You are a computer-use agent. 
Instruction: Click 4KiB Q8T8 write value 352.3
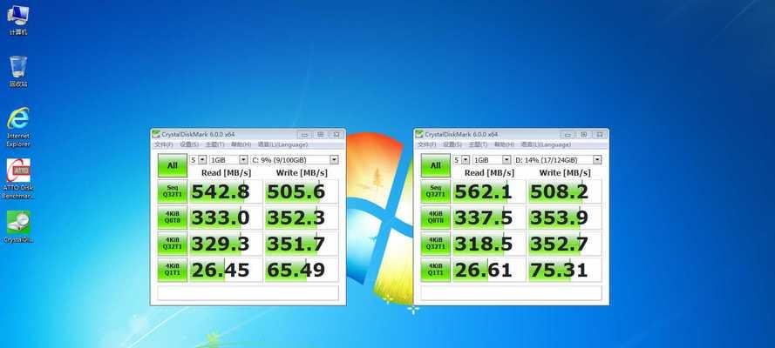click(302, 217)
